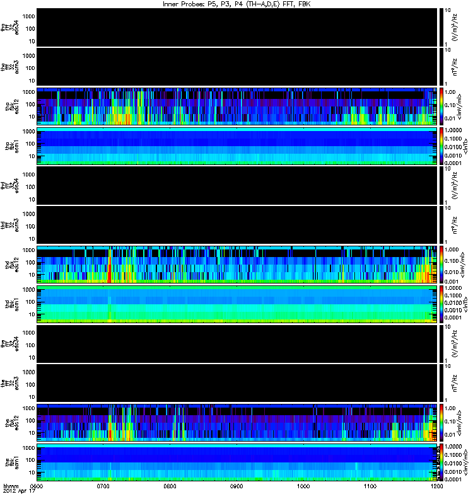Click the tha fbk edc12 color scale bar
Screen dimensions: 473x504
pyautogui.click(x=441, y=106)
